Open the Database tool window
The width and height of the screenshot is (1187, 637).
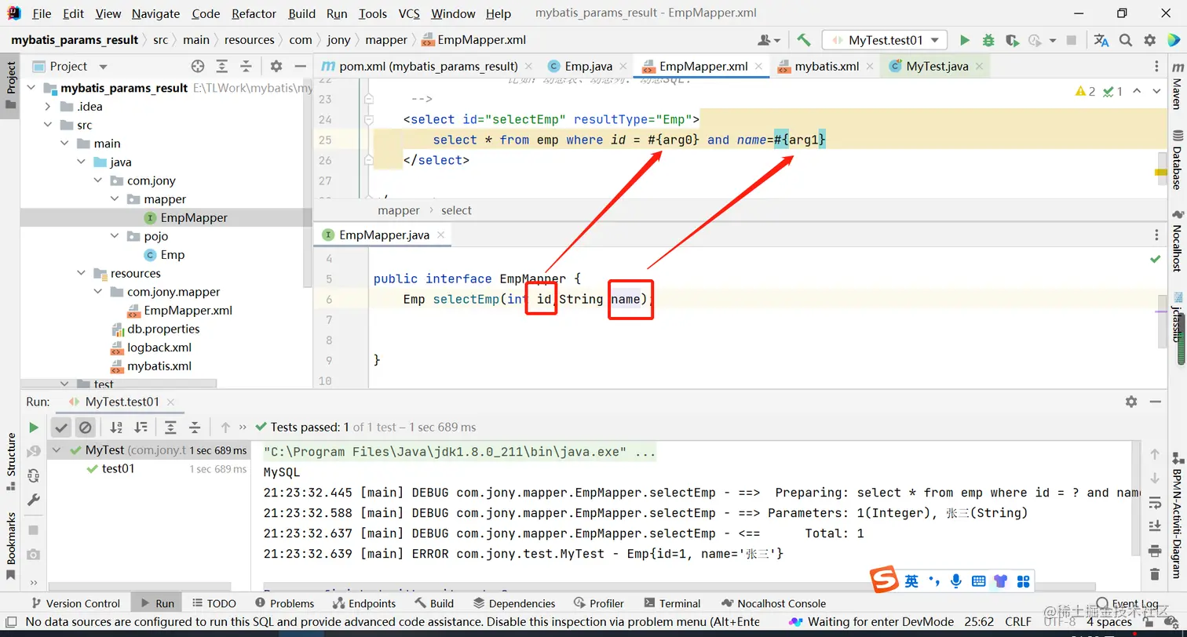pos(1177,159)
